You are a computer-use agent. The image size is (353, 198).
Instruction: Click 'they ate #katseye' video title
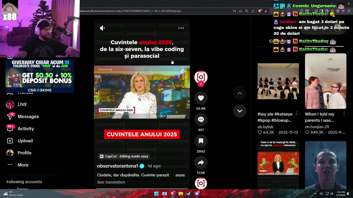275,117
